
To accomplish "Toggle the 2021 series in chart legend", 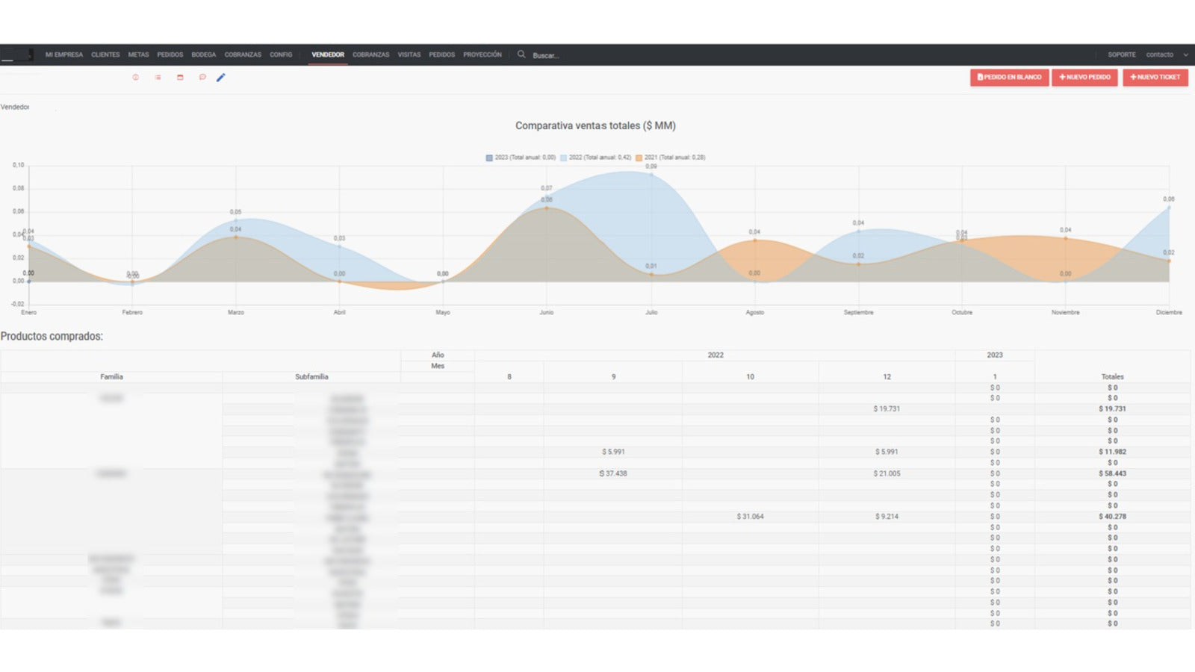I will coord(670,158).
